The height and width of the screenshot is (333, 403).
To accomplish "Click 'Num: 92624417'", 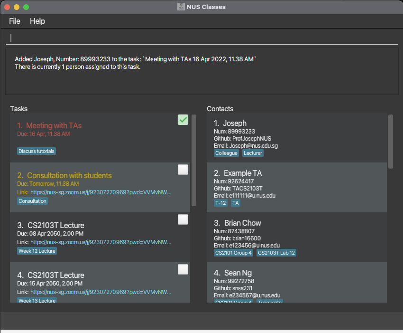I will point(234,181).
